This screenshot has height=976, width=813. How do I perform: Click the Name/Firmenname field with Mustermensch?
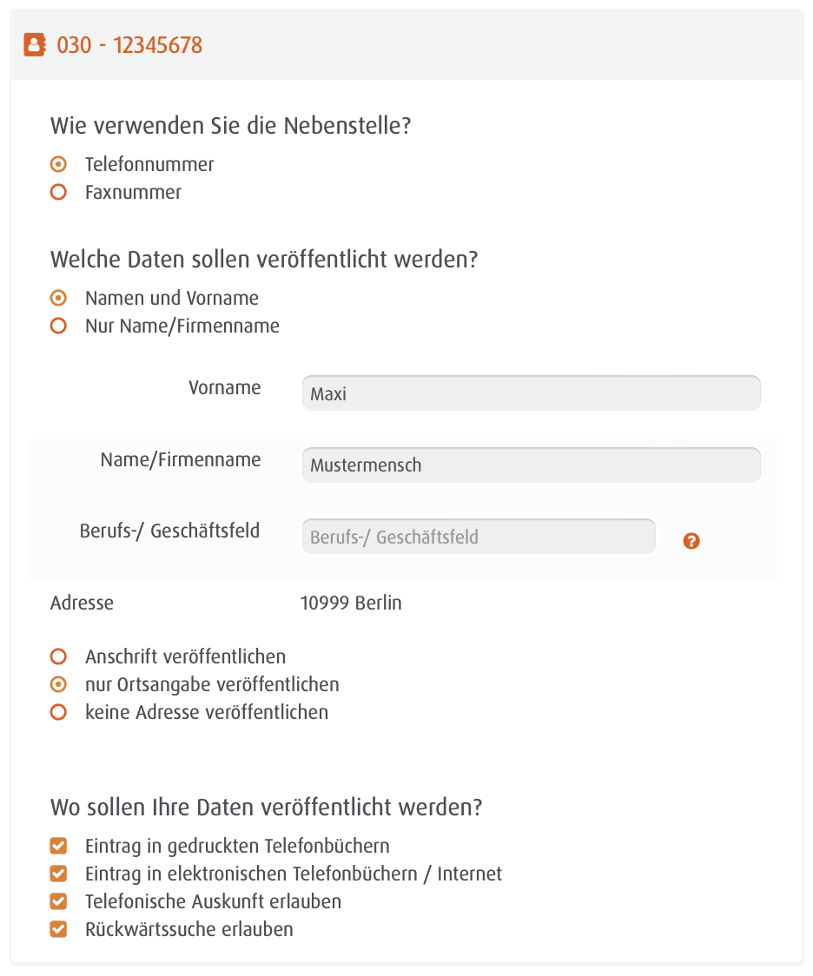531,465
